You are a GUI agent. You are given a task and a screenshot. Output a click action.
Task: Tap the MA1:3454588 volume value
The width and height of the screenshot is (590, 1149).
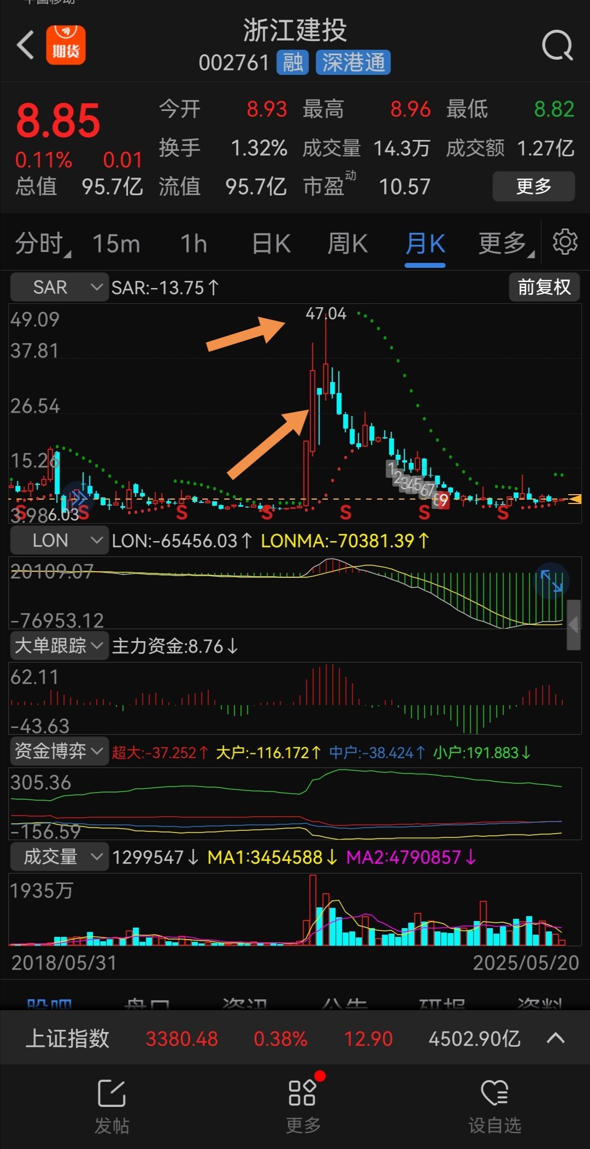coord(273,857)
